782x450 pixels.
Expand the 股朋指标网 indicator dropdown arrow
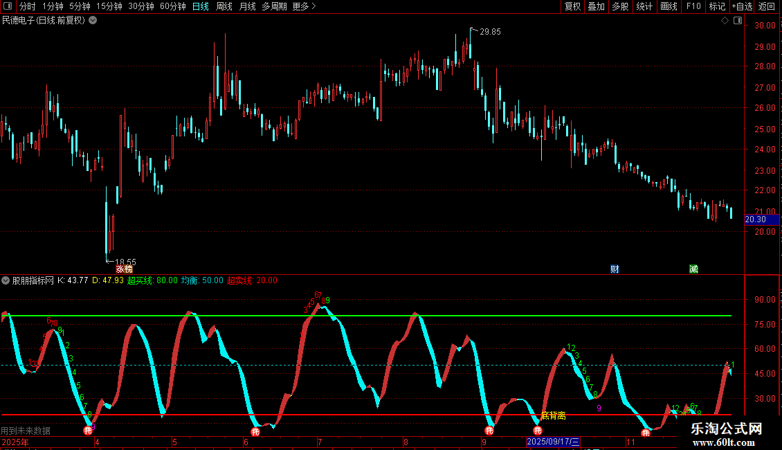coord(6,281)
